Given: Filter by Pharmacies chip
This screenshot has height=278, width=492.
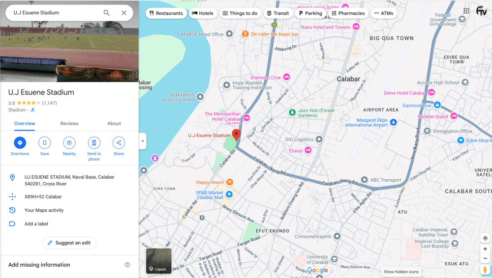Looking at the screenshot, I should tap(348, 13).
